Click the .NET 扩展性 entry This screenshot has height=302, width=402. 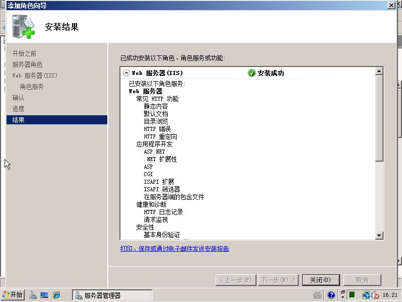pyautogui.click(x=160, y=159)
